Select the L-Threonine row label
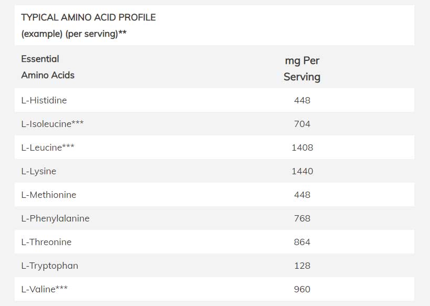The image size is (430, 306). click(46, 242)
